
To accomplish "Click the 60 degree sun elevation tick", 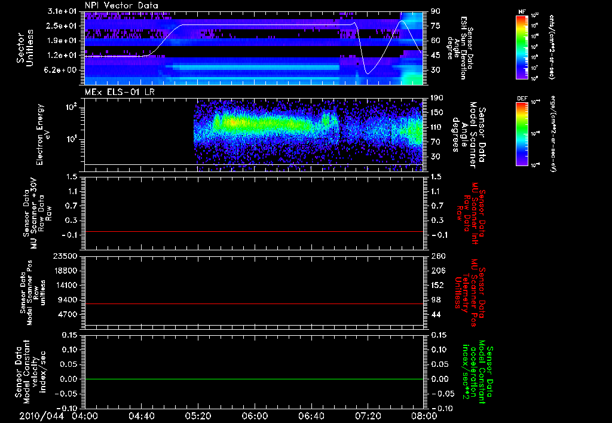I will pos(435,41).
